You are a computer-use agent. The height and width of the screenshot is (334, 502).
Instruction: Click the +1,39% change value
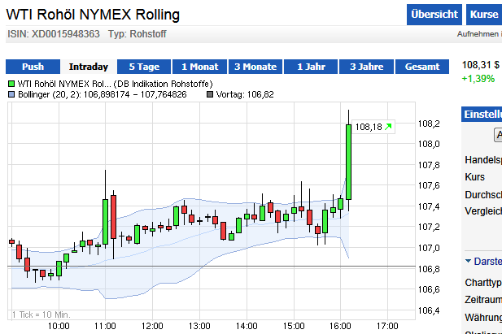coord(478,78)
